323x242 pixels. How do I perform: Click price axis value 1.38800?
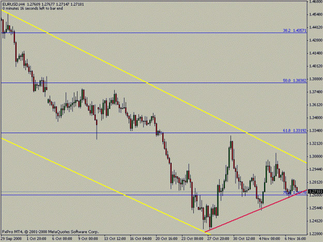315,79
